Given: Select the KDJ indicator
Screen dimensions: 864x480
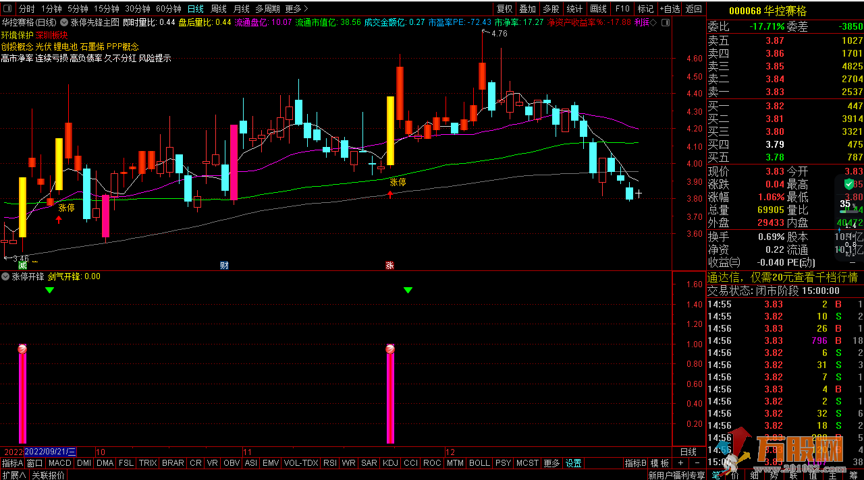Looking at the screenshot, I should 390,463.
